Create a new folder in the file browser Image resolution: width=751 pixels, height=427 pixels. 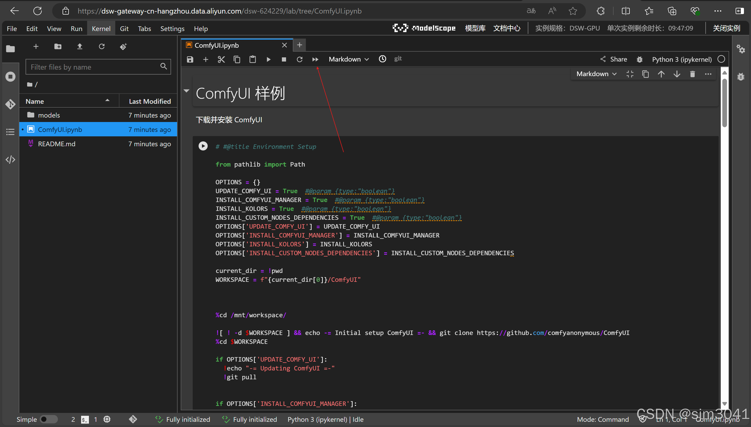tap(58, 46)
